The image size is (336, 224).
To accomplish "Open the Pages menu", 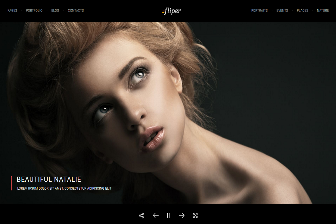I will tap(12, 10).
